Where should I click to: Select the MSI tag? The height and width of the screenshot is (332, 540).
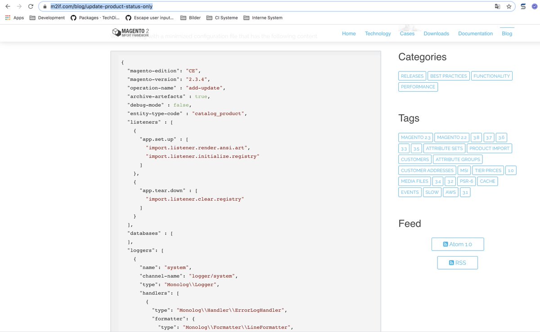(x=464, y=170)
